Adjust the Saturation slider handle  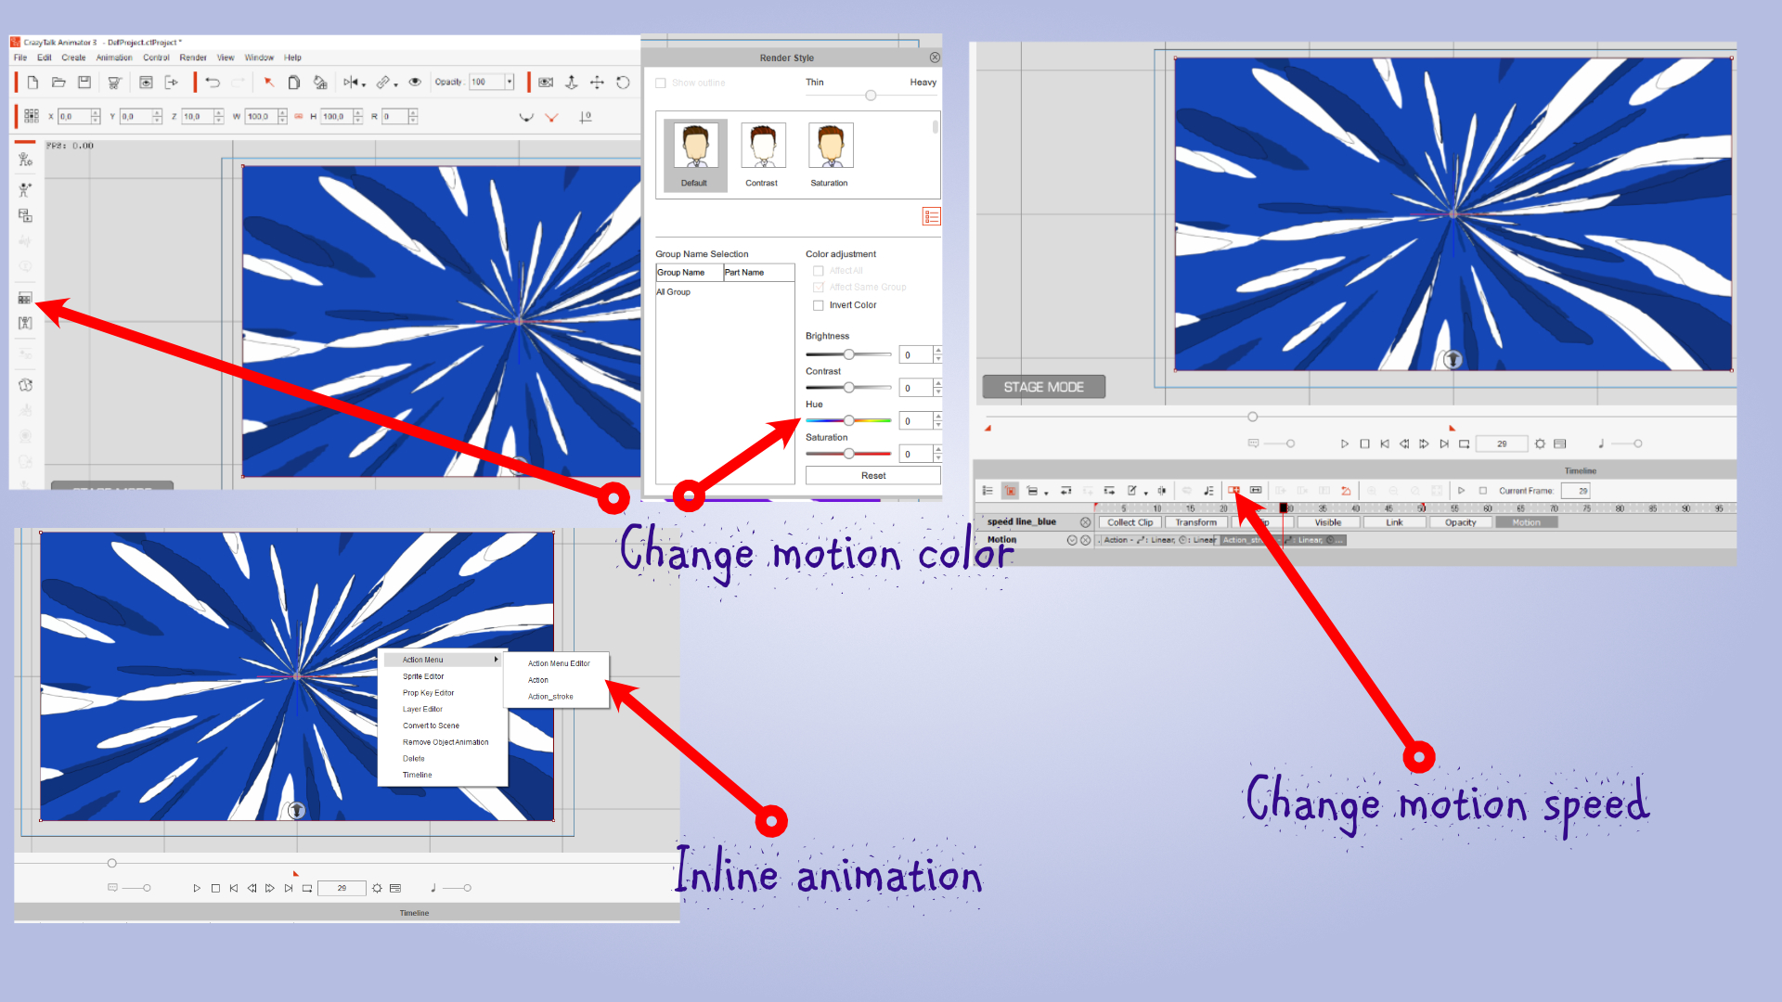(x=848, y=454)
